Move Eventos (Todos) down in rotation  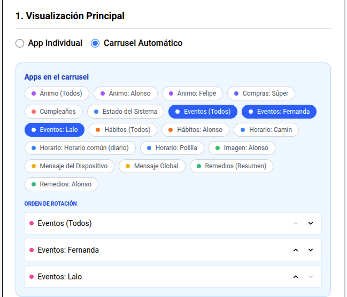pos(311,223)
